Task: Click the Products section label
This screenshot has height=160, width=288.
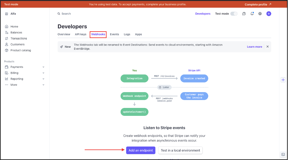Action: point(9,61)
